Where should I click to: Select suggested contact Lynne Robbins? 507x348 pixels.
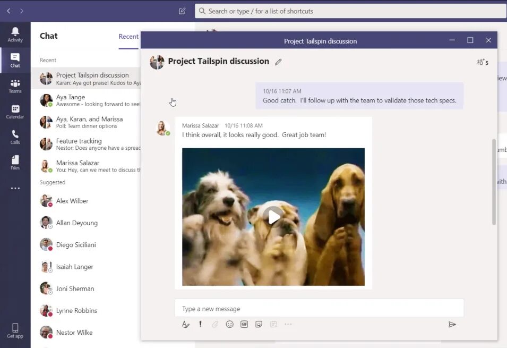[85, 310]
